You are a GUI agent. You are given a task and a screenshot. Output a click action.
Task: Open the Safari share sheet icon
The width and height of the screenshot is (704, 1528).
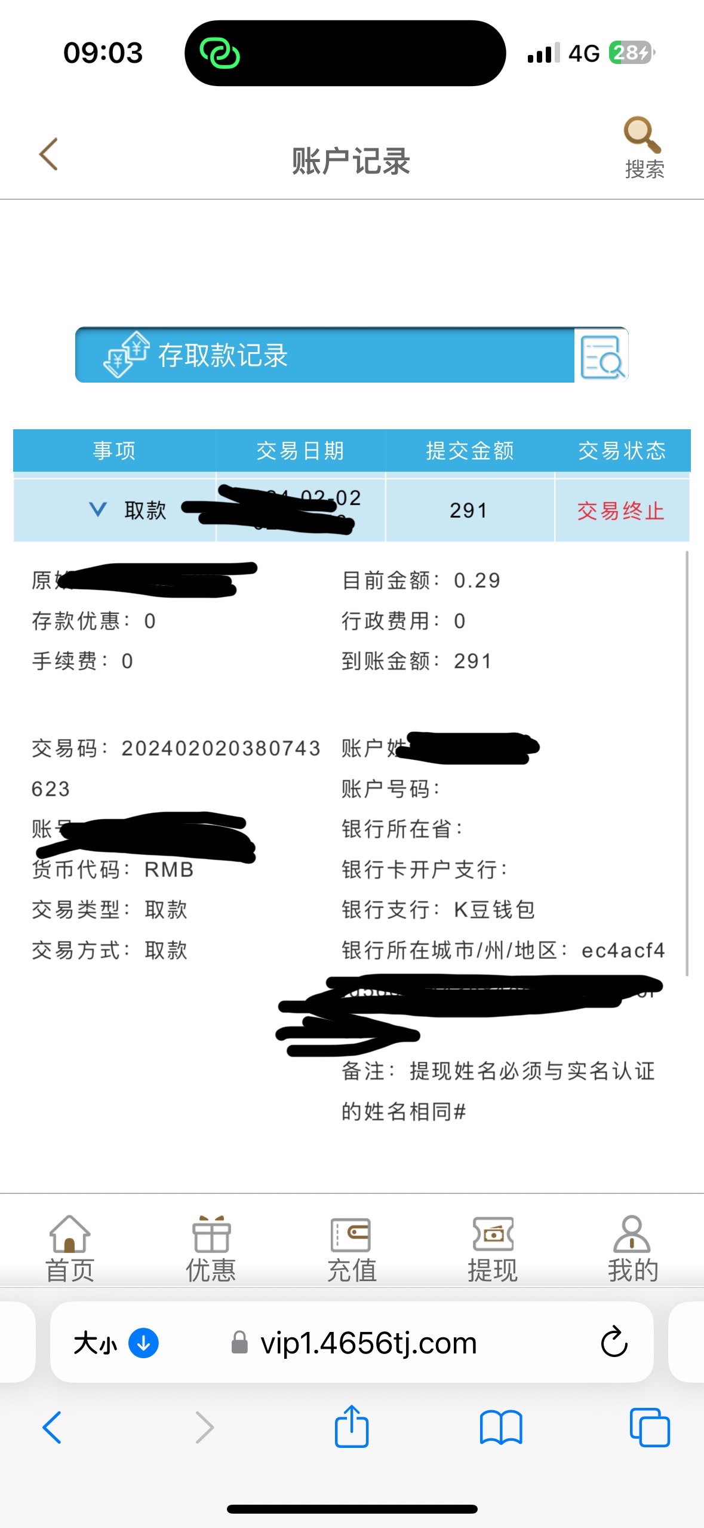pyautogui.click(x=352, y=1426)
